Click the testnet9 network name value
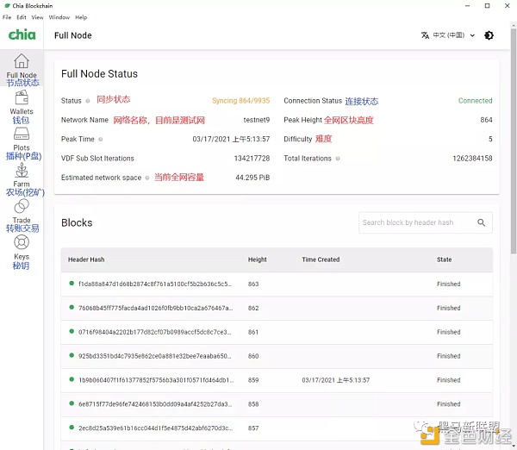 click(257, 120)
